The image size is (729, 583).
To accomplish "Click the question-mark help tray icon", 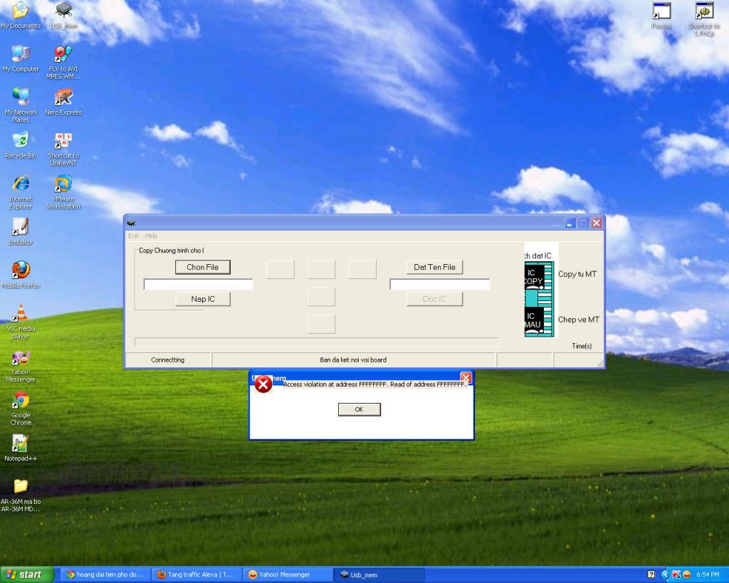I will [x=651, y=574].
